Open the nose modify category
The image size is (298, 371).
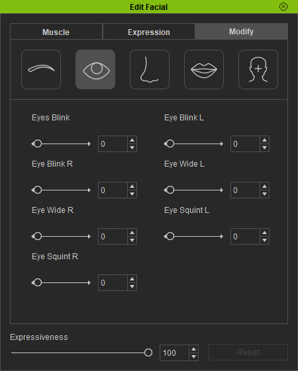coord(150,69)
